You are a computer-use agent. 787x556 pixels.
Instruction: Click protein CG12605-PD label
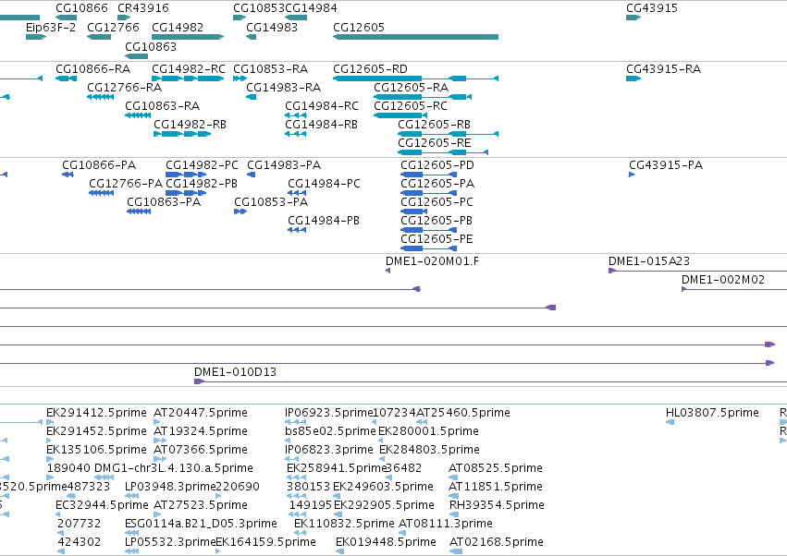437,165
